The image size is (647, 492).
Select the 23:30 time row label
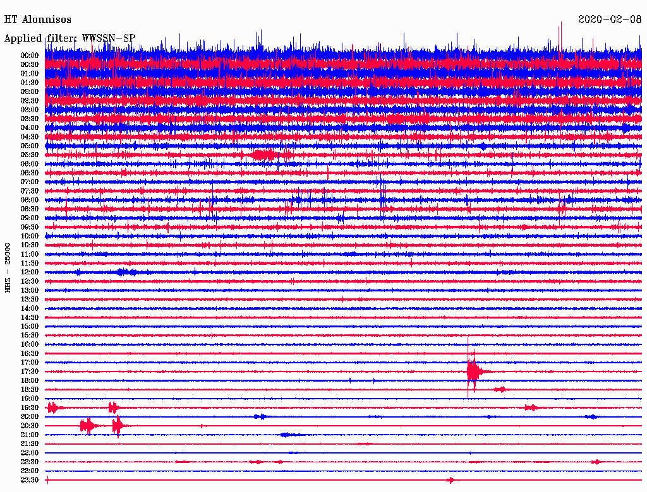tap(30, 480)
